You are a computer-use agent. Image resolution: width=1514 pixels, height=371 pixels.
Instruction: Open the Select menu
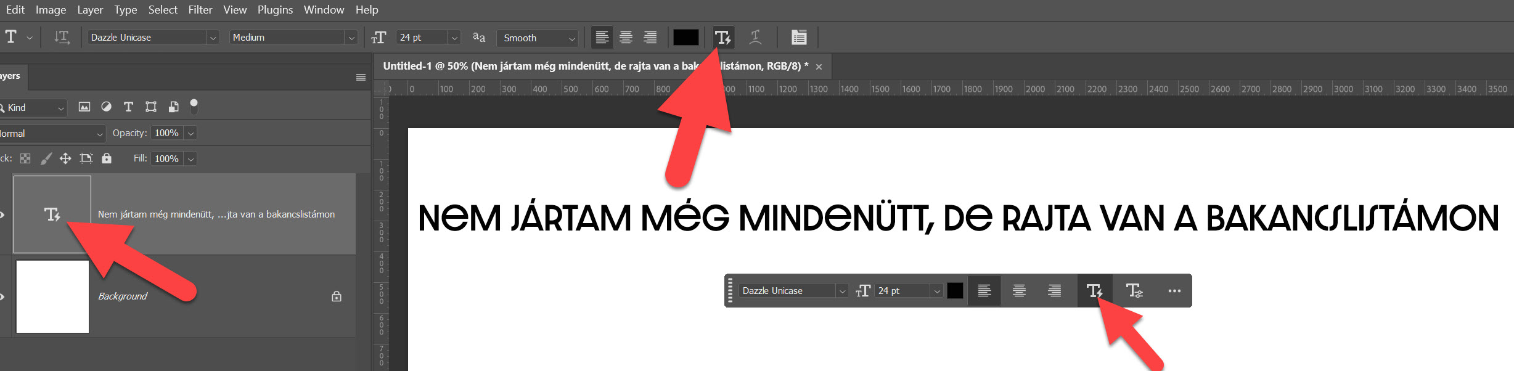[163, 10]
